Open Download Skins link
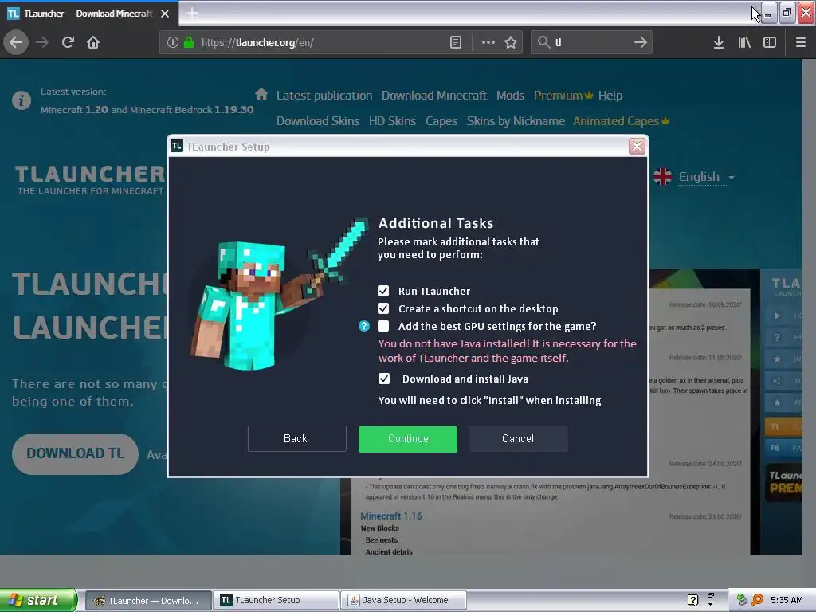 click(317, 121)
